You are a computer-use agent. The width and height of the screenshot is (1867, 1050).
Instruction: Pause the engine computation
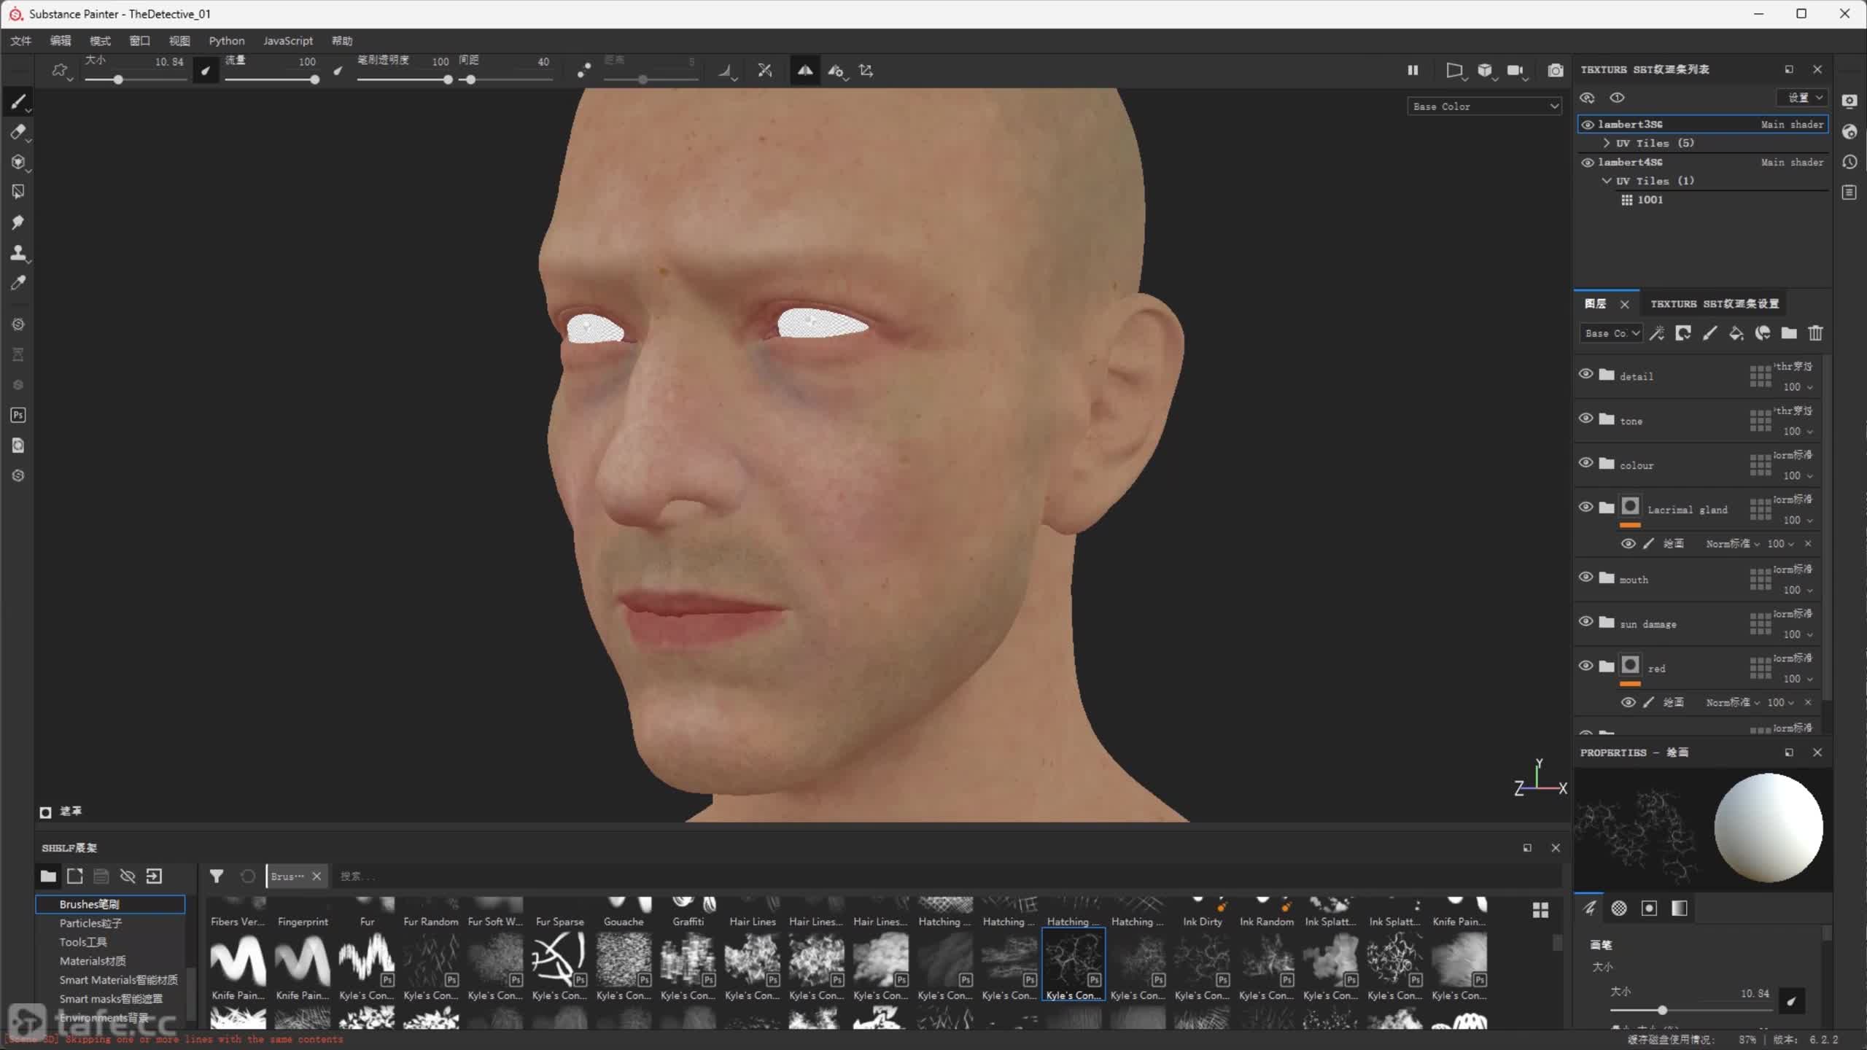point(1413,71)
